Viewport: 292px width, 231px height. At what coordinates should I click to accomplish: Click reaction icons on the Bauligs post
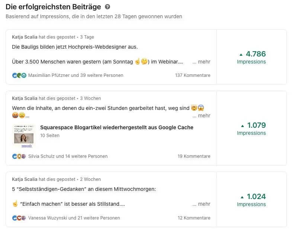click(x=19, y=75)
